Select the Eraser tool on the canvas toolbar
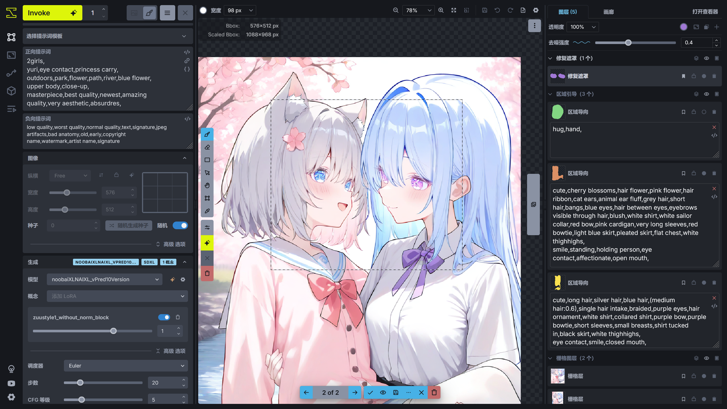Screen dimensions: 727x409 pyautogui.click(x=207, y=147)
